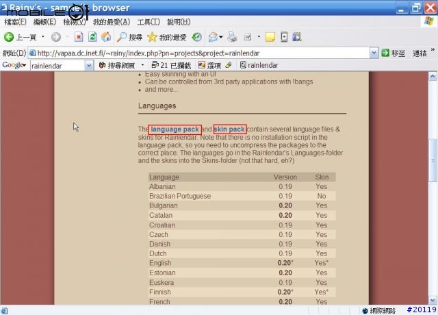Follow the language pack link
The width and height of the screenshot is (438, 315).
pos(175,129)
